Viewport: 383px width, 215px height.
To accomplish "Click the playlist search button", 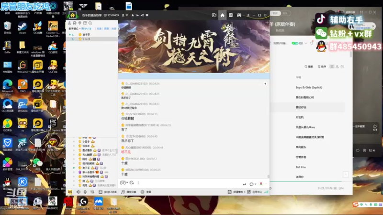I will 309,67.
